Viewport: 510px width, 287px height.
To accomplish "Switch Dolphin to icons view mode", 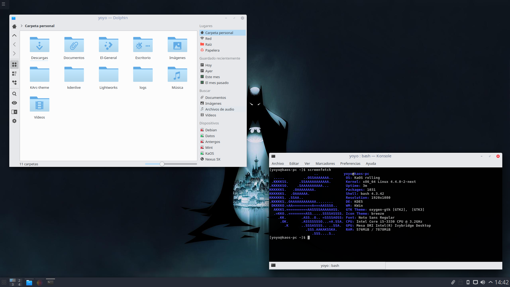I will pyautogui.click(x=14, y=65).
